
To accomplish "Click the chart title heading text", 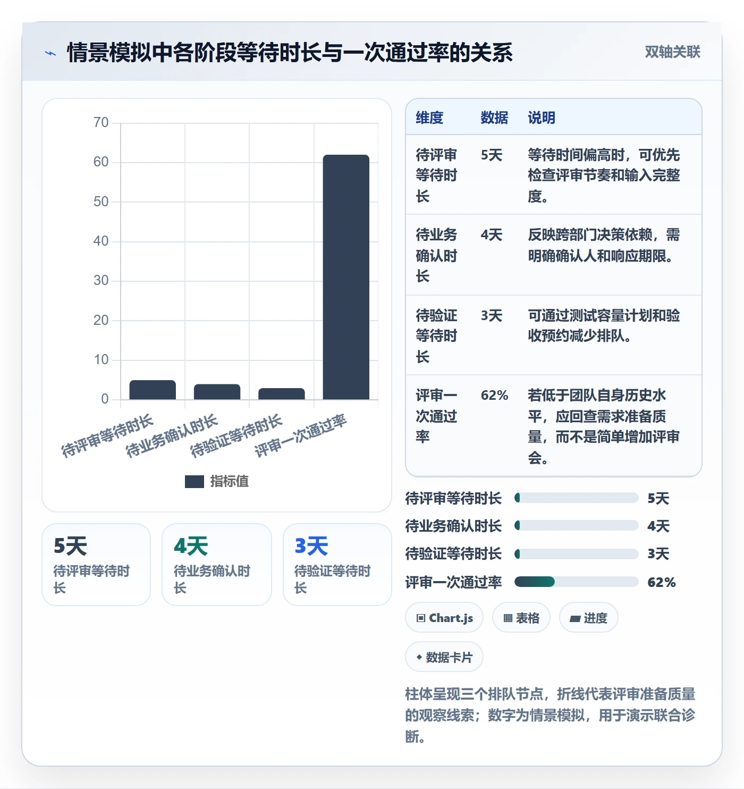I will (290, 53).
